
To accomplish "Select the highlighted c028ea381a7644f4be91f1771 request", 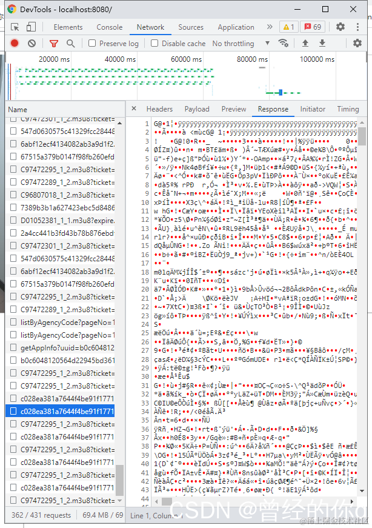I will click(x=60, y=411).
